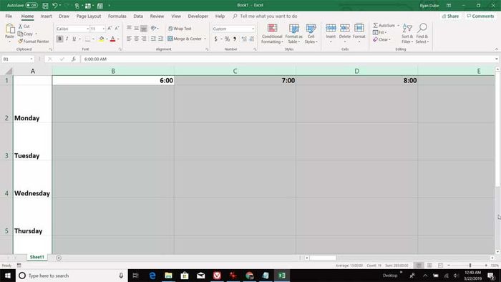
Task: Click the yellow fill color swatch
Action: click(x=102, y=39)
